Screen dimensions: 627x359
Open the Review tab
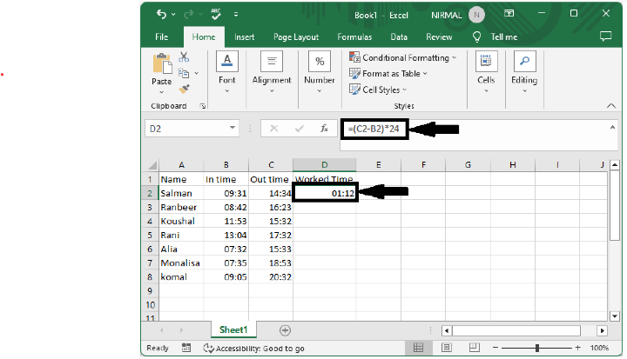tap(439, 37)
